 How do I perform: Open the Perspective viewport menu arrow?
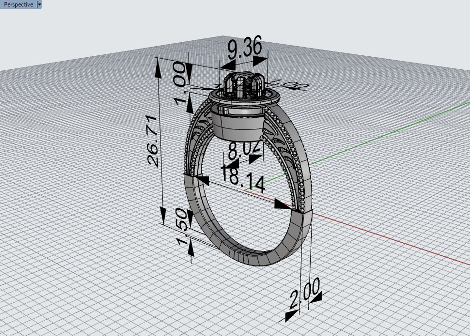point(39,4)
